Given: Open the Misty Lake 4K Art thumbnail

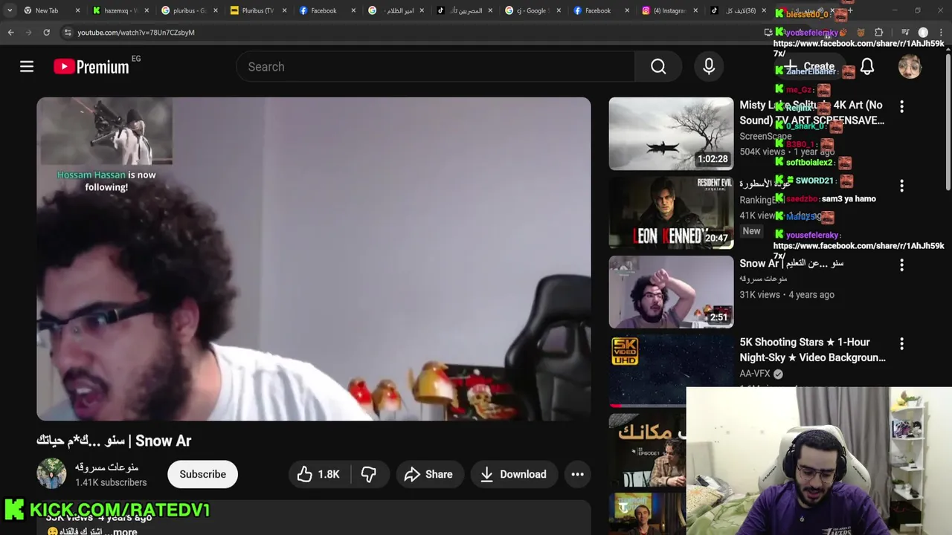Looking at the screenshot, I should coord(671,134).
